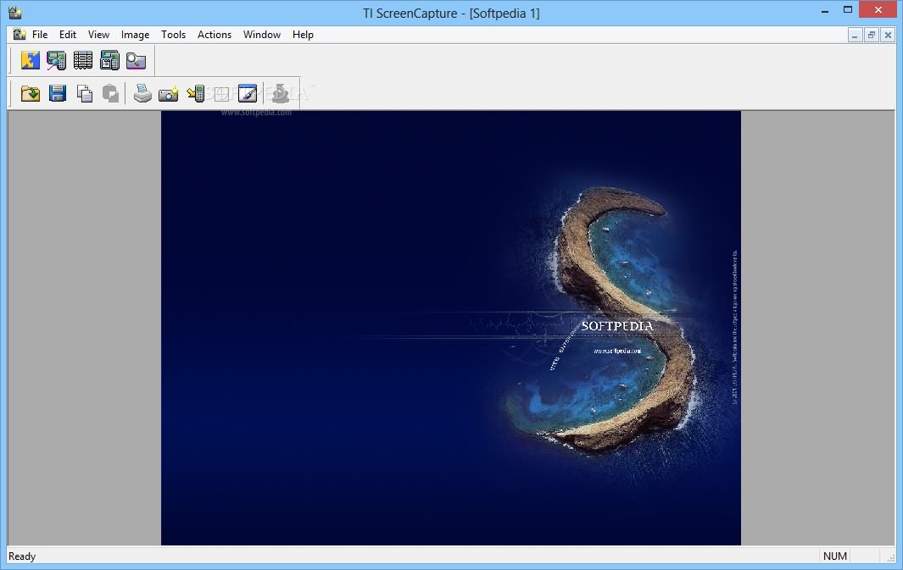The image size is (903, 570).
Task: Open the Actions menu
Action: (x=215, y=35)
